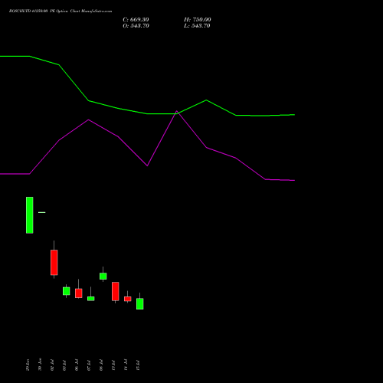Click the 08 Jul date axis label
This screenshot has height=383, width=383.
(101, 365)
